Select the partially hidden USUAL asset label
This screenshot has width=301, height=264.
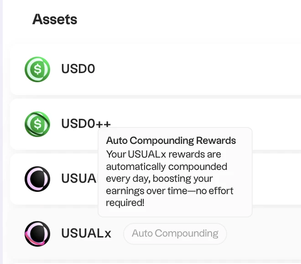[x=79, y=179]
